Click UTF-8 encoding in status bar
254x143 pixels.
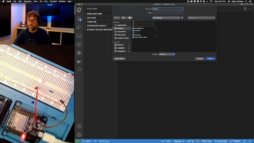pyautogui.click(x=190, y=141)
